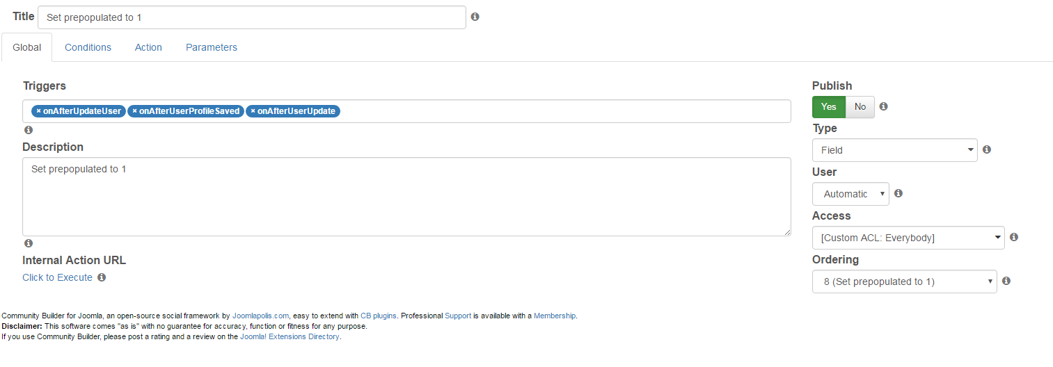Image resolution: width=1053 pixels, height=367 pixels.
Task: Click the info icon beside Access dropdown
Action: (x=1013, y=237)
